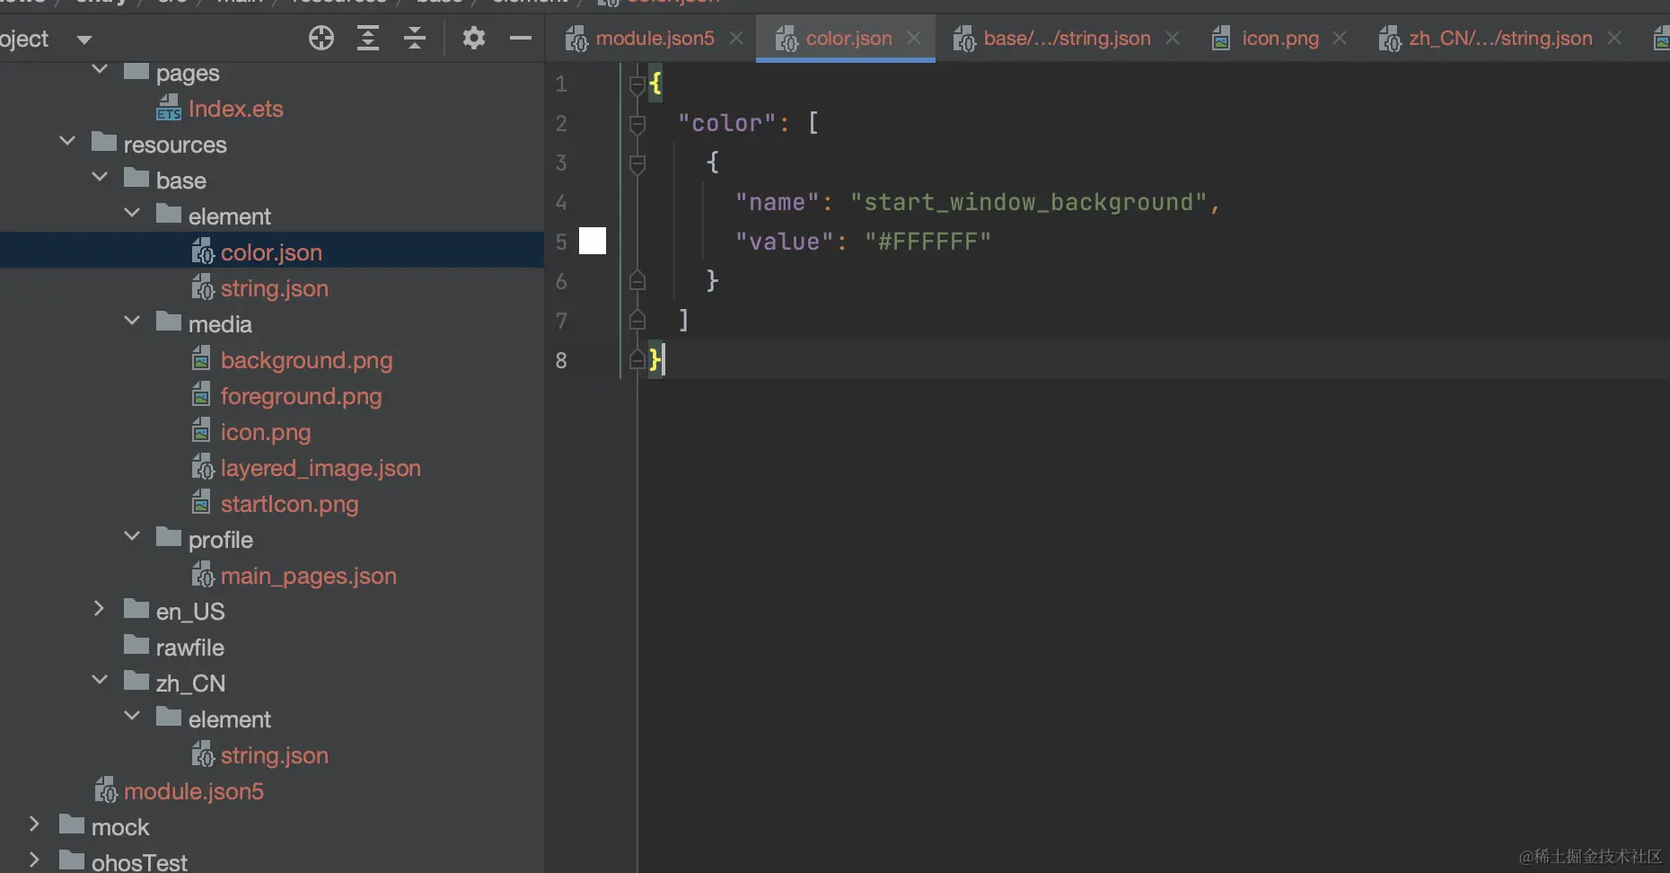Click the Collapse All toolbar icon
Image resolution: width=1670 pixels, height=873 pixels.
tap(415, 38)
